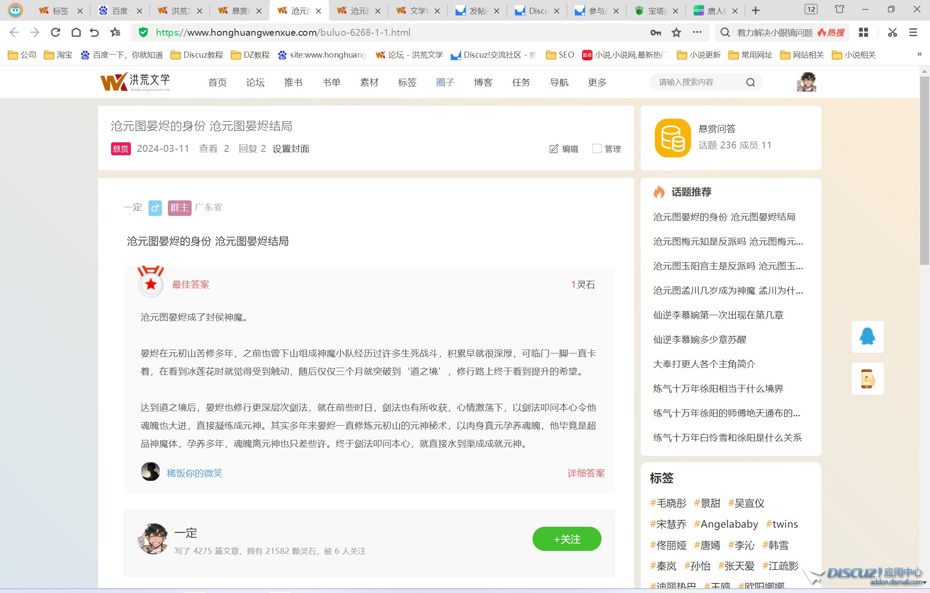
Task: Open the 网站相关 bookmark folder
Action: (x=802, y=55)
